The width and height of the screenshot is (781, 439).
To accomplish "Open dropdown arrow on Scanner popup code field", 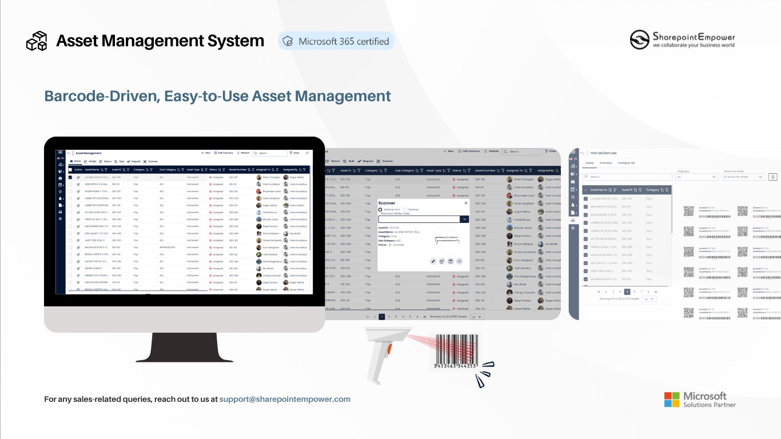I will [x=464, y=219].
